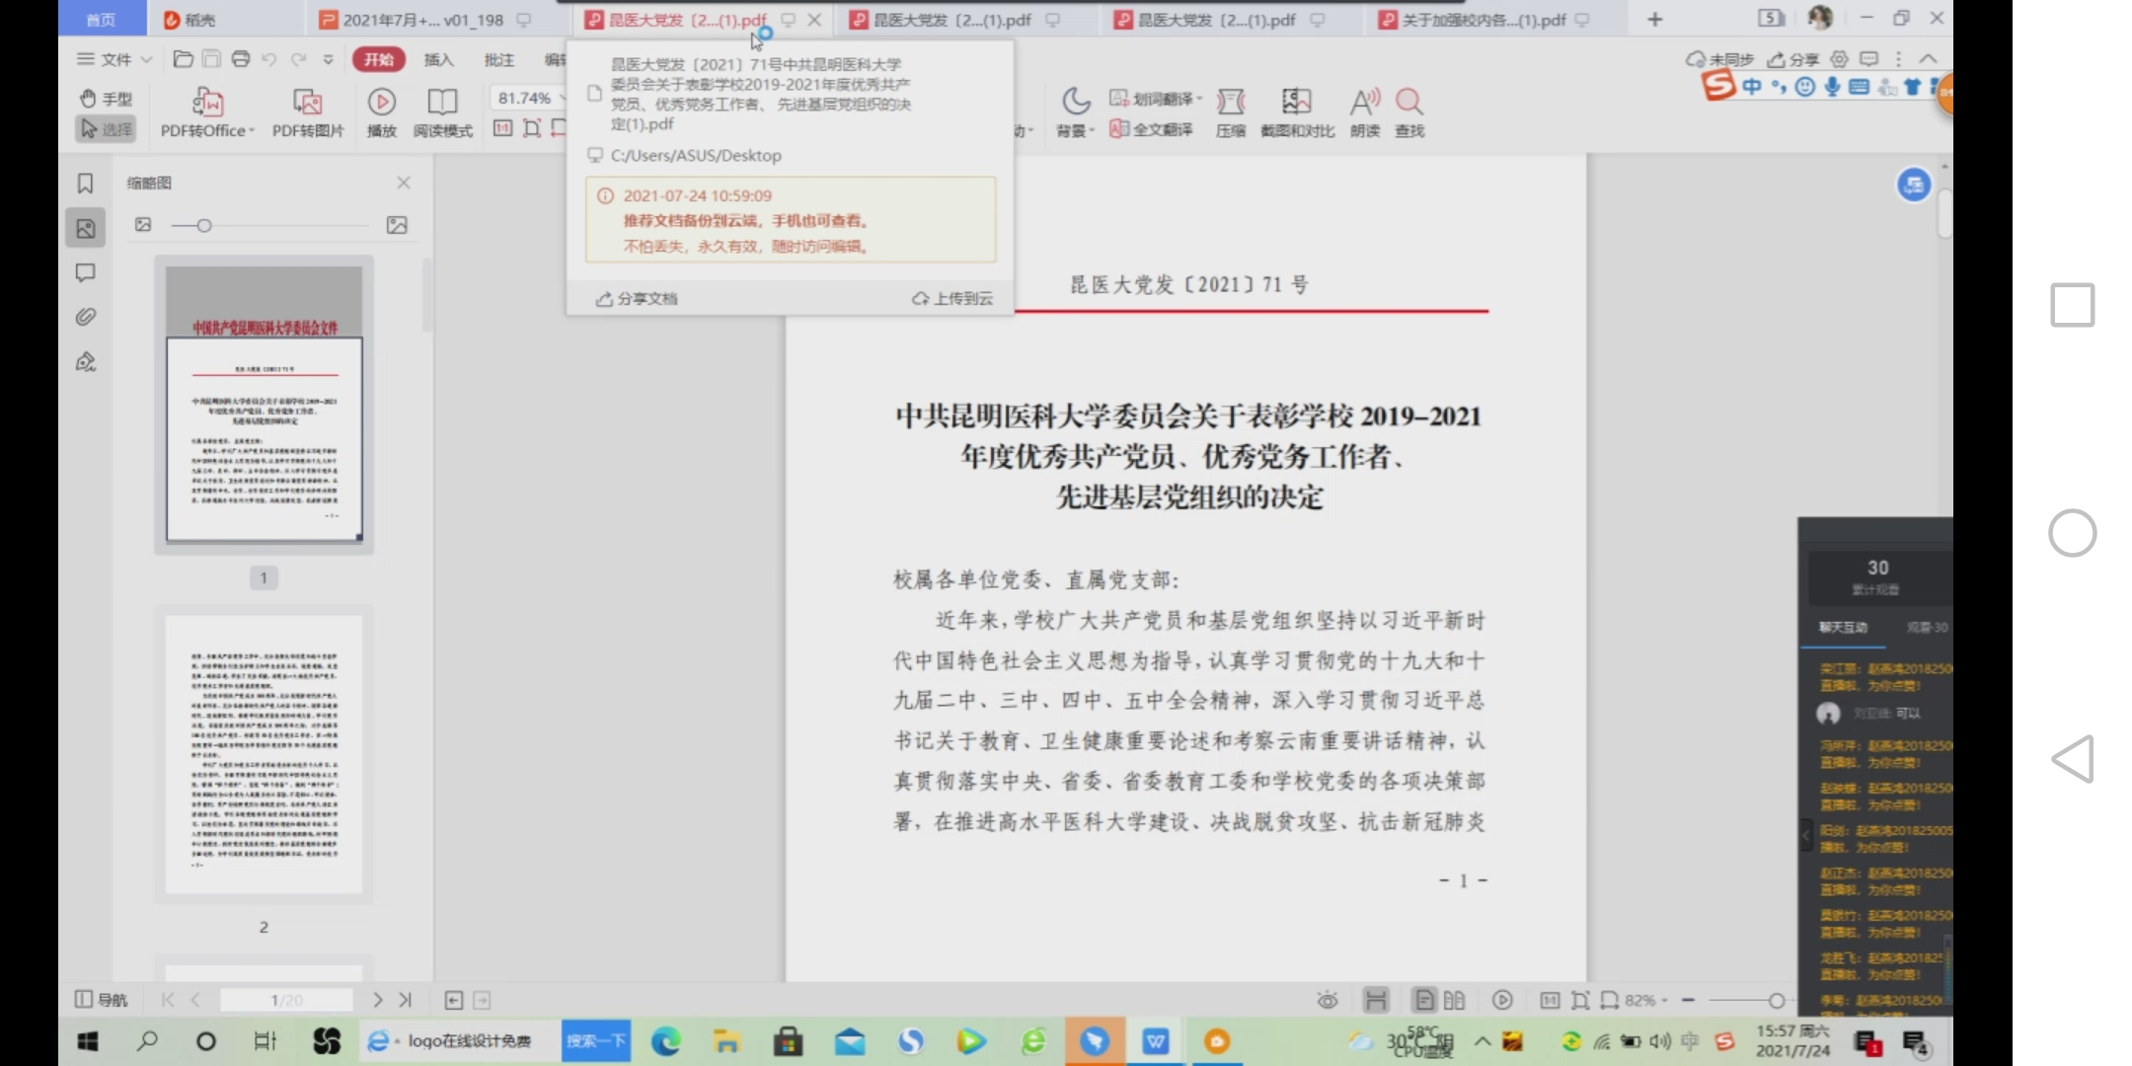Click the 分享文档 share link
This screenshot has height=1066, width=2132.
point(636,298)
